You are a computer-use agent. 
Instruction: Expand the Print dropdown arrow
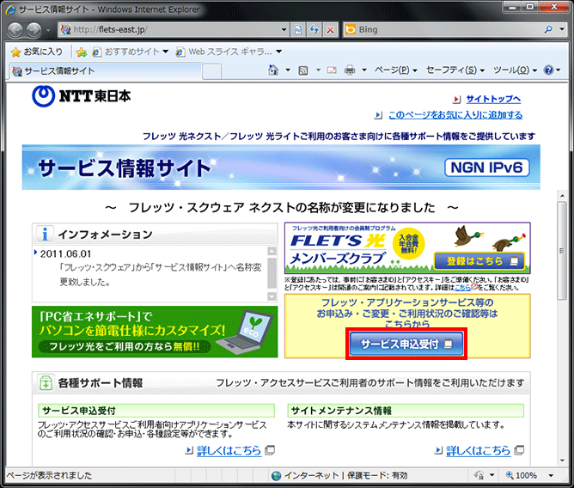[364, 70]
